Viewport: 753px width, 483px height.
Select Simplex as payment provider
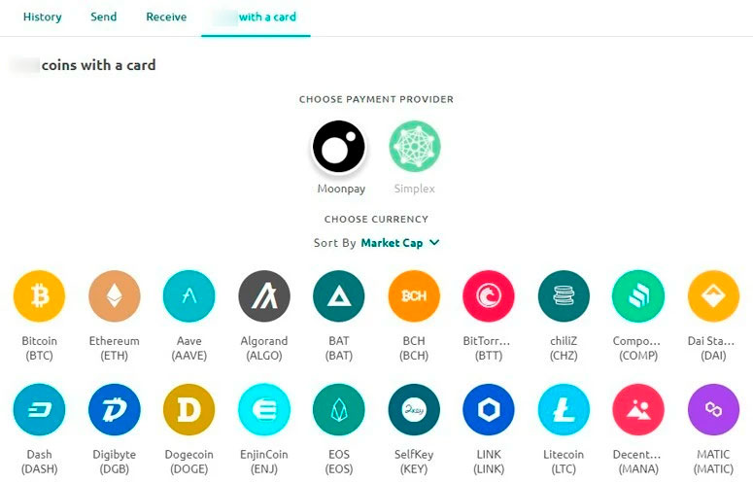pos(415,148)
